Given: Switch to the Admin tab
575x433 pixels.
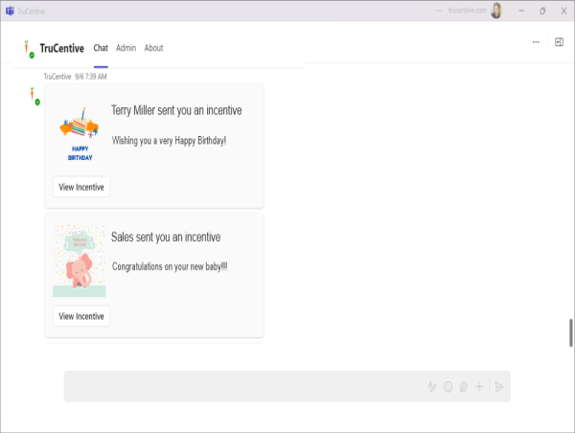Looking at the screenshot, I should 126,48.
